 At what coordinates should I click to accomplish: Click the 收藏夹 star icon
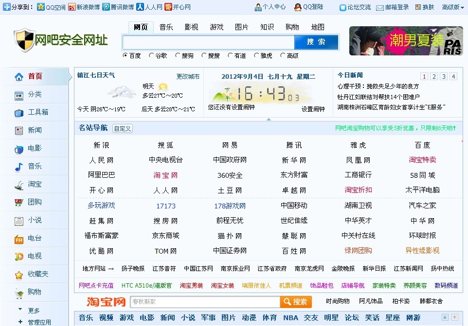tap(19, 275)
